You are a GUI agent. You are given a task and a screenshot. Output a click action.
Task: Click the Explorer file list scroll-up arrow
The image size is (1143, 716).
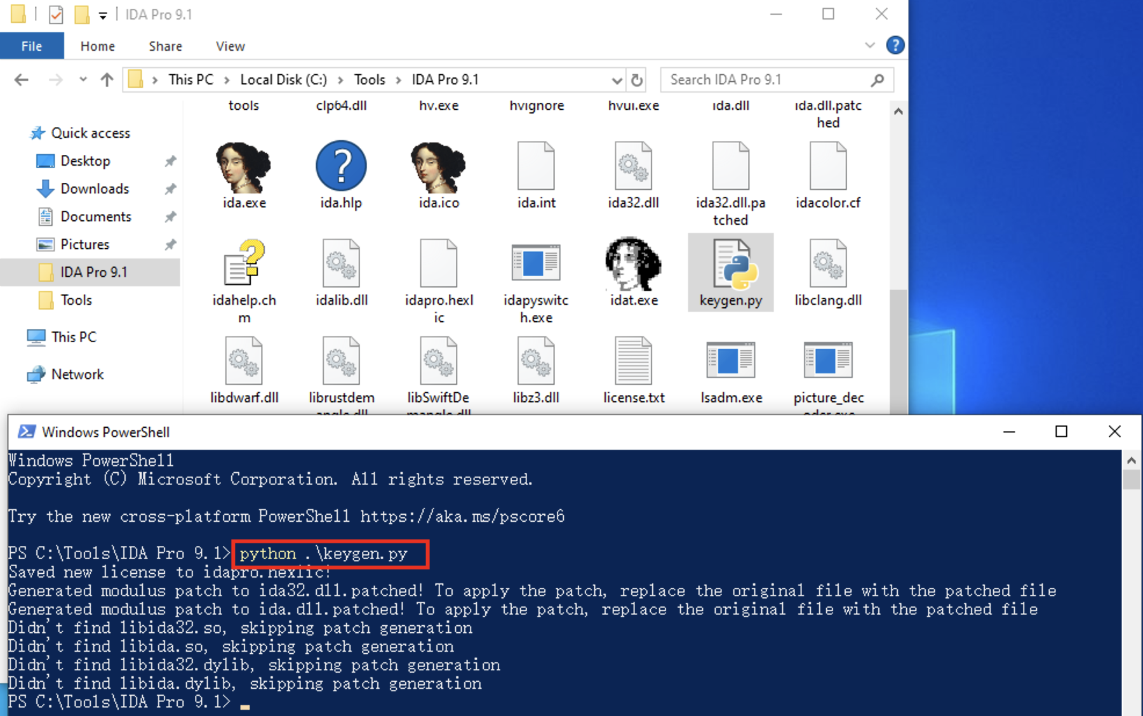pos(898,111)
